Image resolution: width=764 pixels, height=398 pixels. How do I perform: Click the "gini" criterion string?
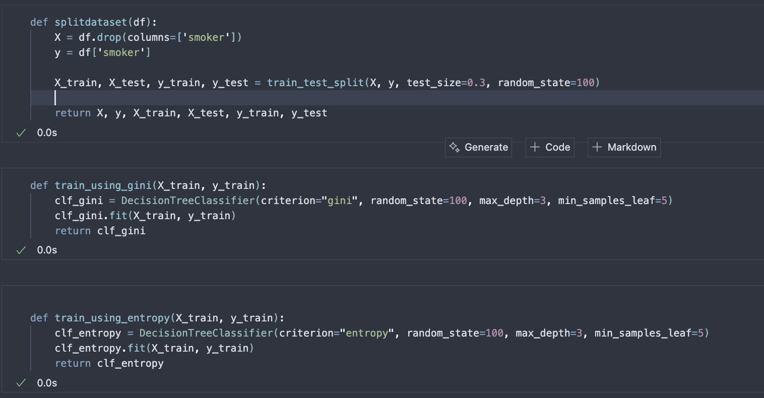(x=340, y=201)
